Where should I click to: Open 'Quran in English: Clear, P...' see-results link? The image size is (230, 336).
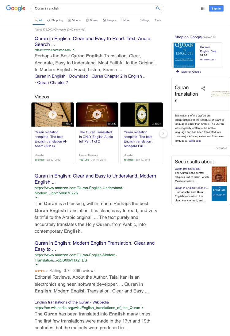[x=192, y=188]
